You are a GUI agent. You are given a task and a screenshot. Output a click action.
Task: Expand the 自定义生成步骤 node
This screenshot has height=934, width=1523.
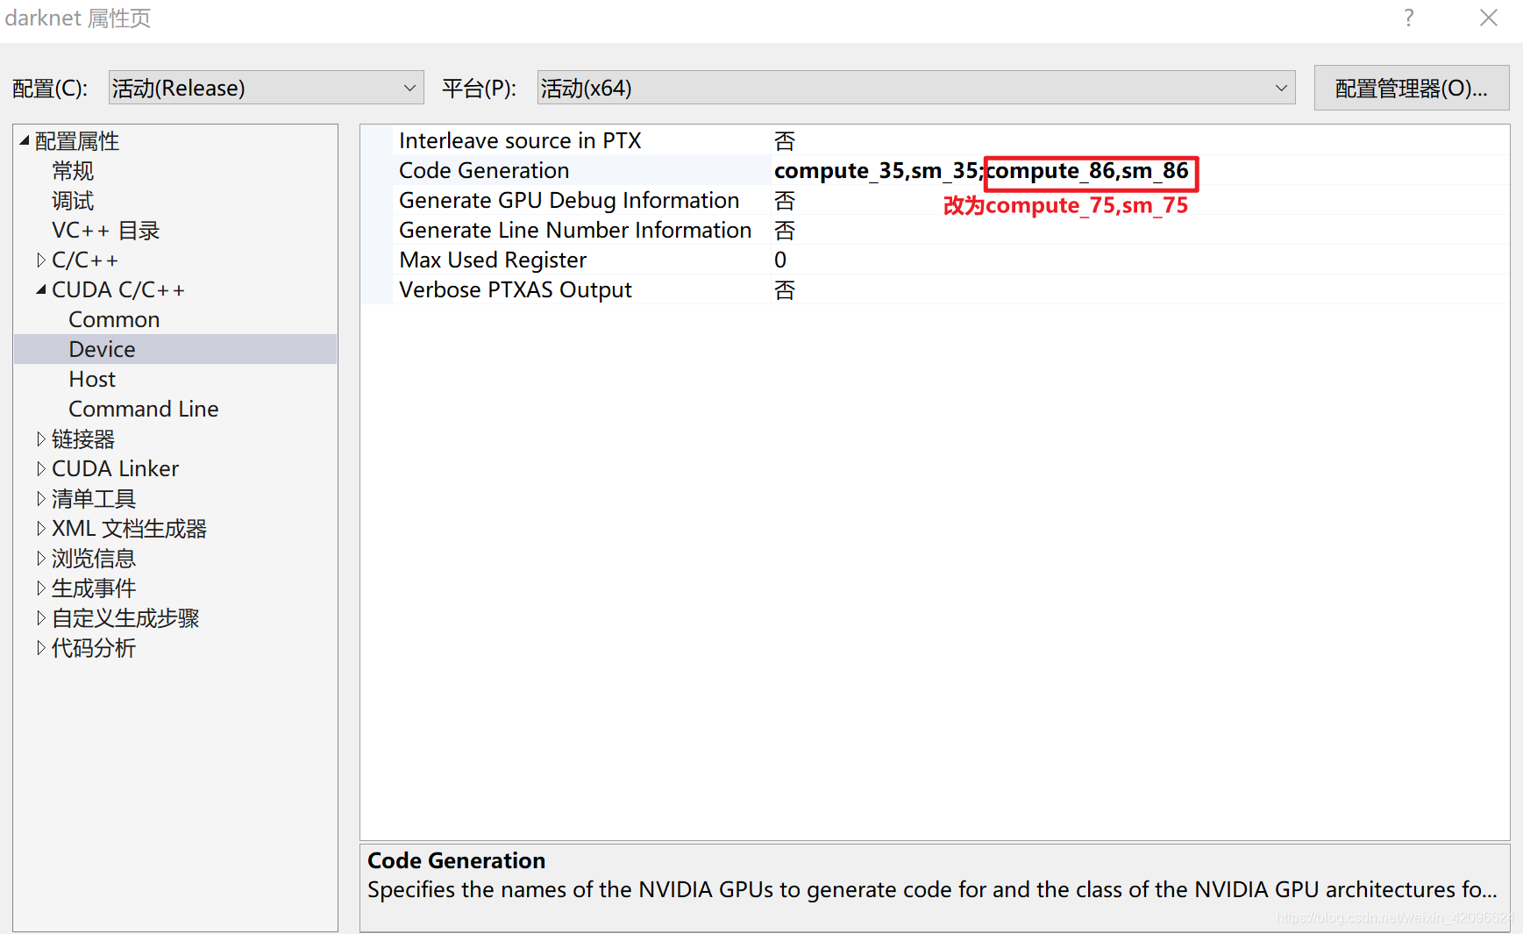pyautogui.click(x=41, y=617)
